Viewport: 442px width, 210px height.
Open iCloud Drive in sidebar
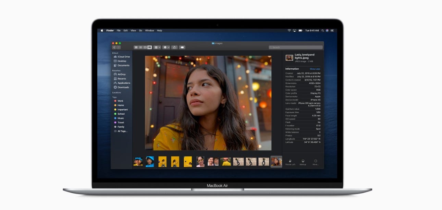pyautogui.click(x=122, y=57)
